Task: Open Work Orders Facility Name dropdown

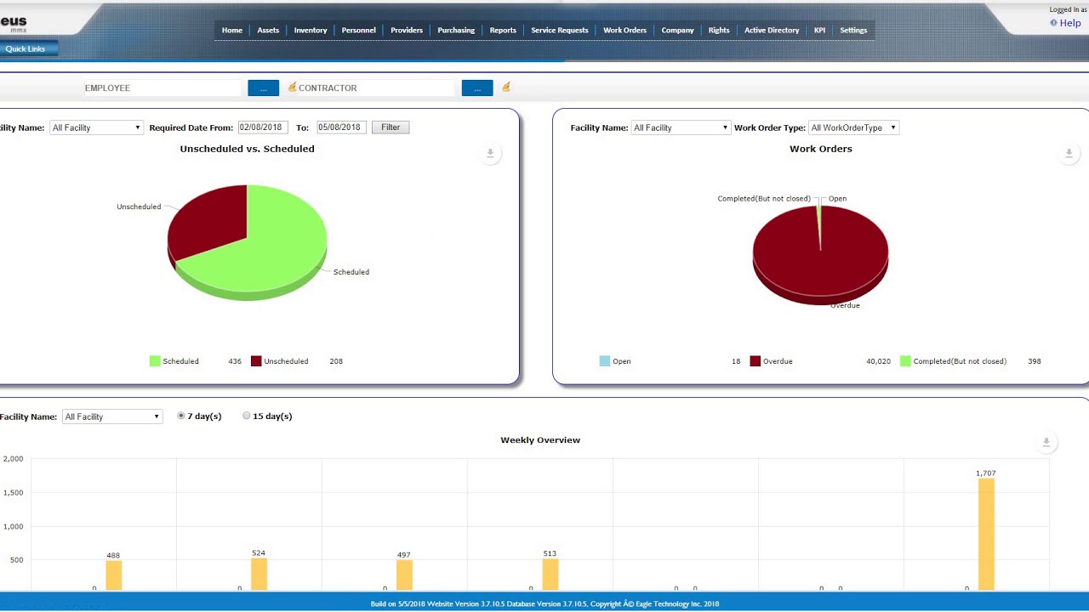Action: [681, 127]
